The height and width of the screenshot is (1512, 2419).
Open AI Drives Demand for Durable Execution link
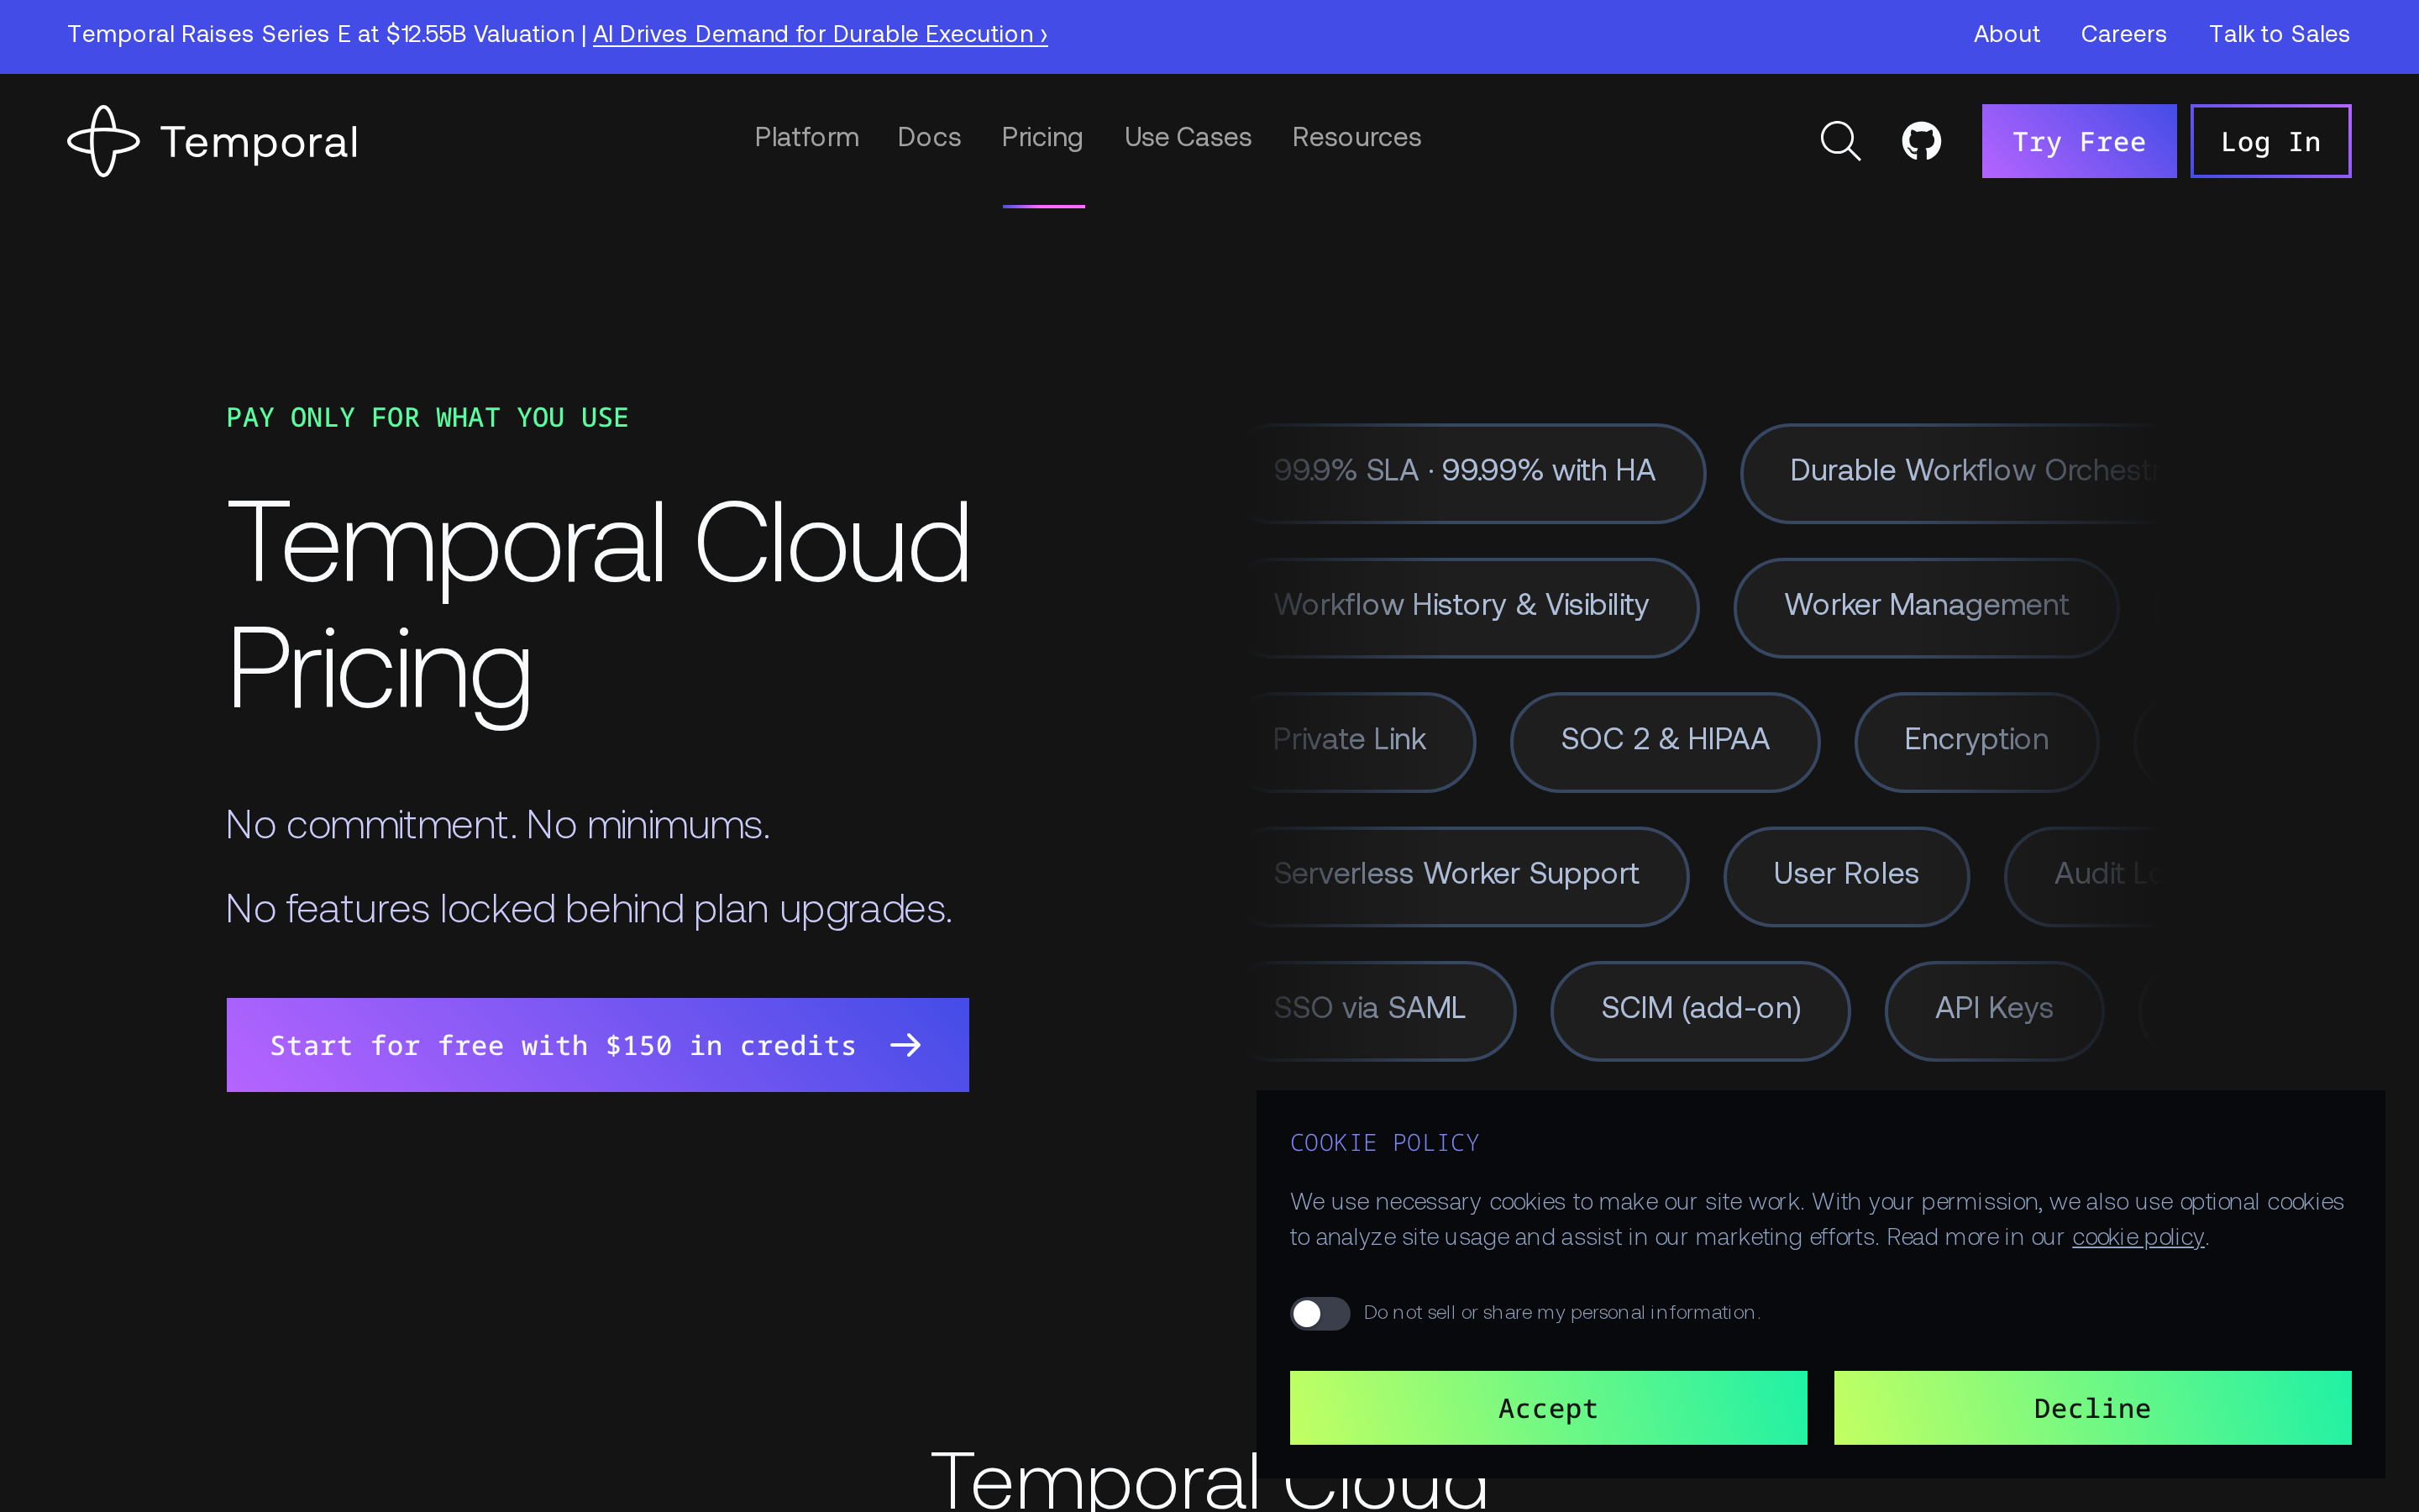coord(820,34)
